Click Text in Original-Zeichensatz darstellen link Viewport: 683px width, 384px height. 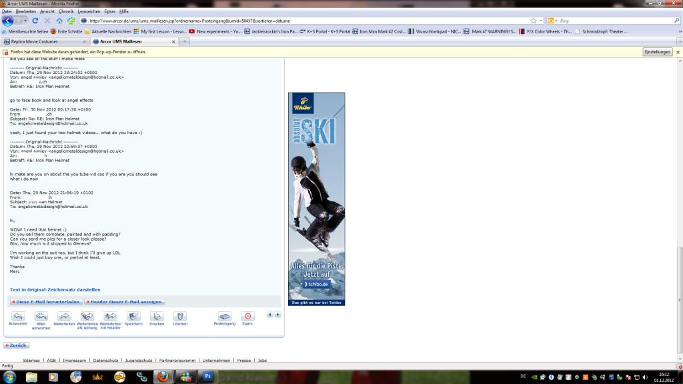pos(55,289)
